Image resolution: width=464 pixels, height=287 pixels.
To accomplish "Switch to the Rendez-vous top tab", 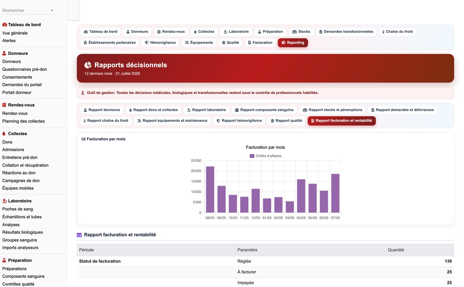I will (x=171, y=32).
